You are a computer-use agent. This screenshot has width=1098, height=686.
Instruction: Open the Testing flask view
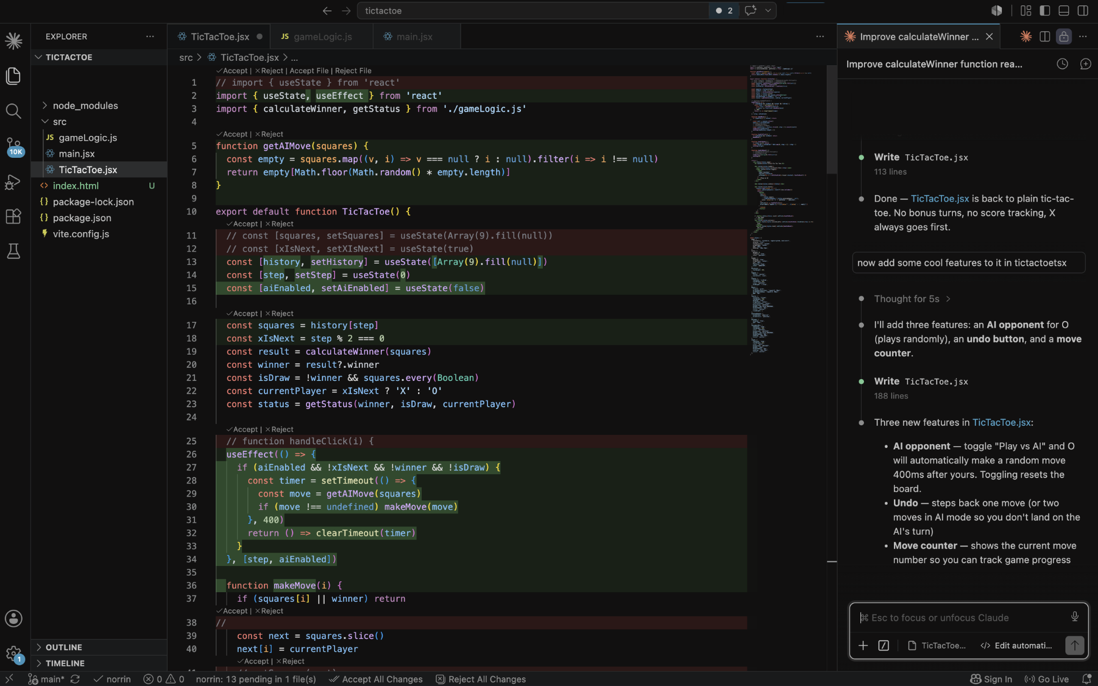coord(13,251)
